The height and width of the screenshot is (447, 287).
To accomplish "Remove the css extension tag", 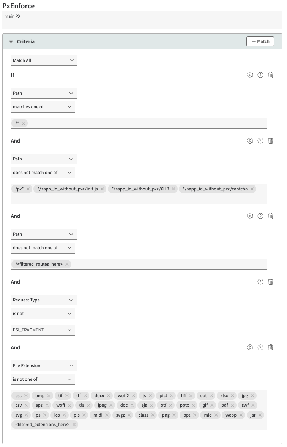I will [26, 396].
